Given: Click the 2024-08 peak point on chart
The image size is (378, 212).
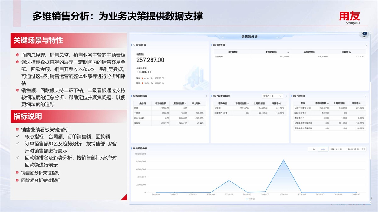Looking at the screenshot, I should tap(283, 160).
